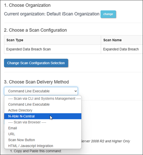Click the Choose Scan Delivery Method heading
143x155 pixels.
tap(36, 82)
